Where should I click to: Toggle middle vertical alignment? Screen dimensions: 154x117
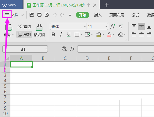141,26
